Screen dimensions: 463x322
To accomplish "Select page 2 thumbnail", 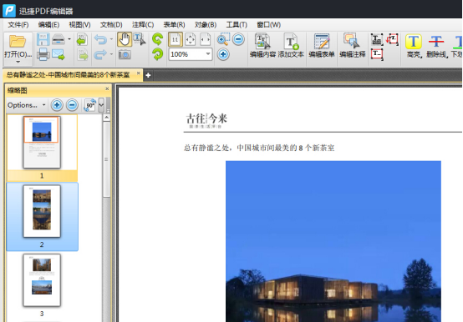I will point(42,211).
